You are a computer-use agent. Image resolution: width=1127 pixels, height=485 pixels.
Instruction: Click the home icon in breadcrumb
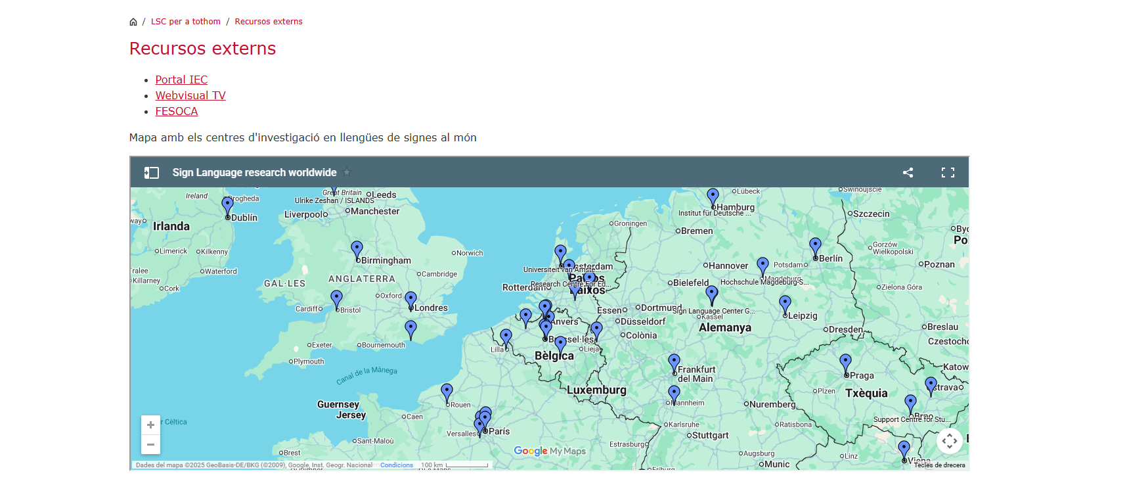[x=133, y=22]
